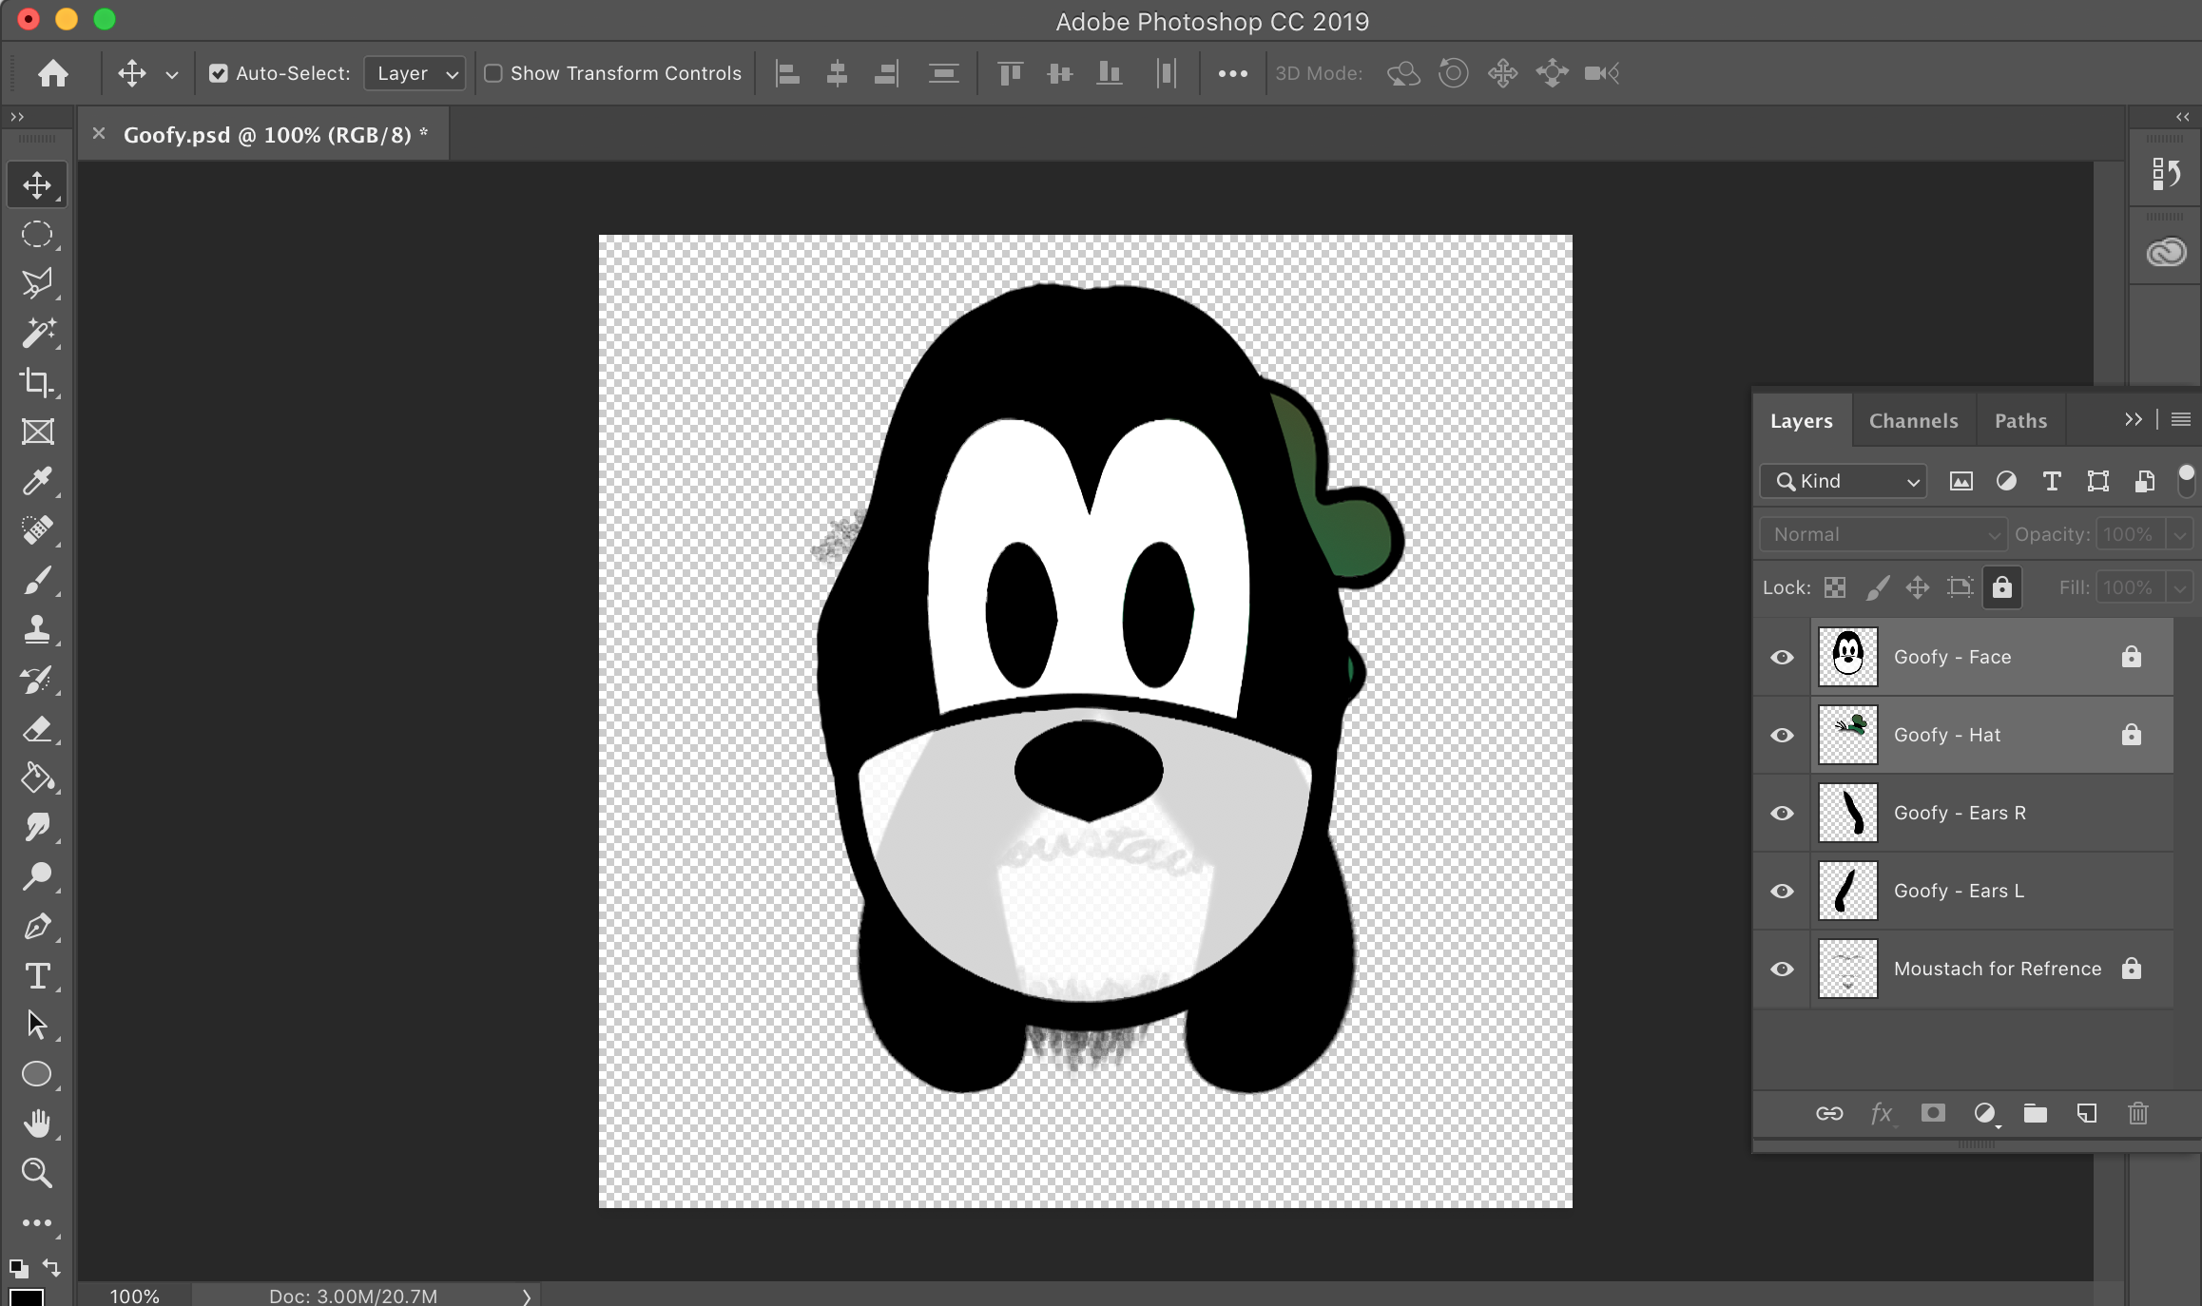Image resolution: width=2202 pixels, height=1306 pixels.
Task: Select the Brush tool
Action: tap(37, 580)
